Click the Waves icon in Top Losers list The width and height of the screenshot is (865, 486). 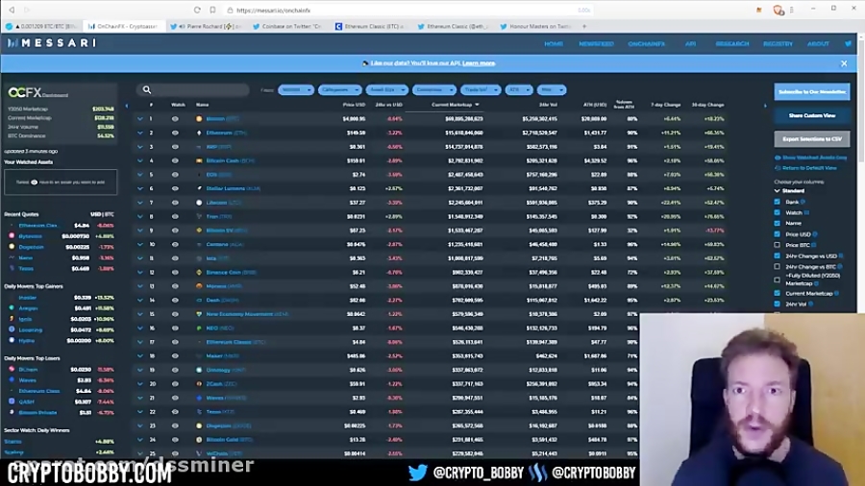(12, 379)
